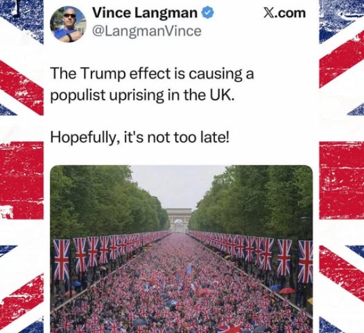This screenshot has width=364, height=333.
Task: Click the red horizontal flag stripe on right border
Action: pyautogui.click(x=342, y=180)
